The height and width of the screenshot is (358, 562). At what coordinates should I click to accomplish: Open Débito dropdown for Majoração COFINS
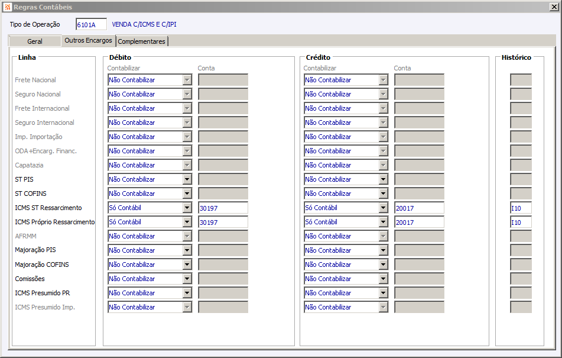click(187, 265)
